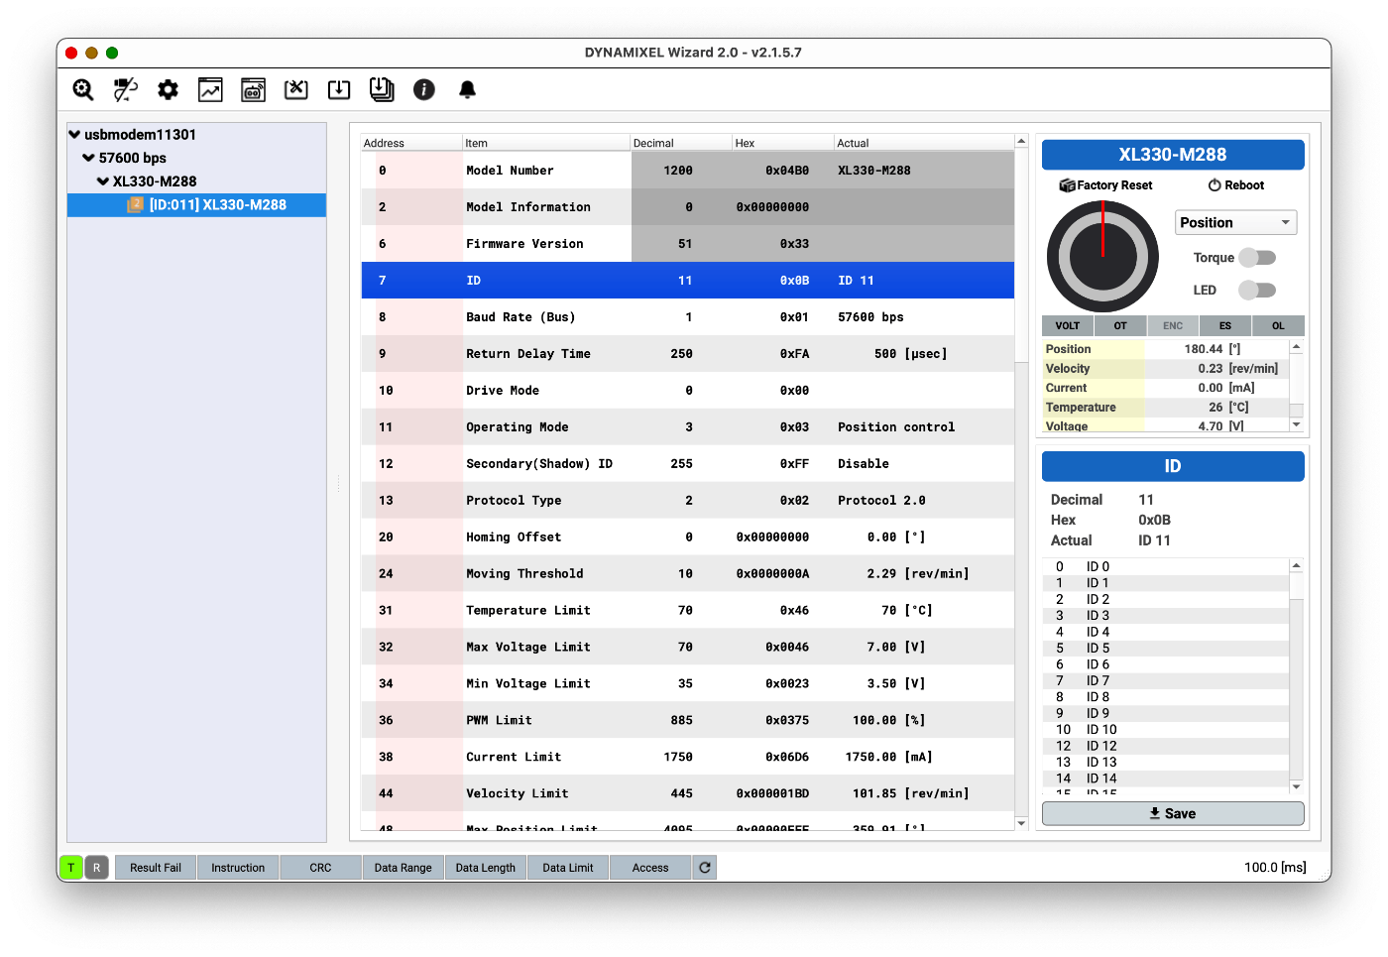Collapse the XL330-M288 tree node arrow
This screenshot has width=1388, height=957.
tap(102, 181)
